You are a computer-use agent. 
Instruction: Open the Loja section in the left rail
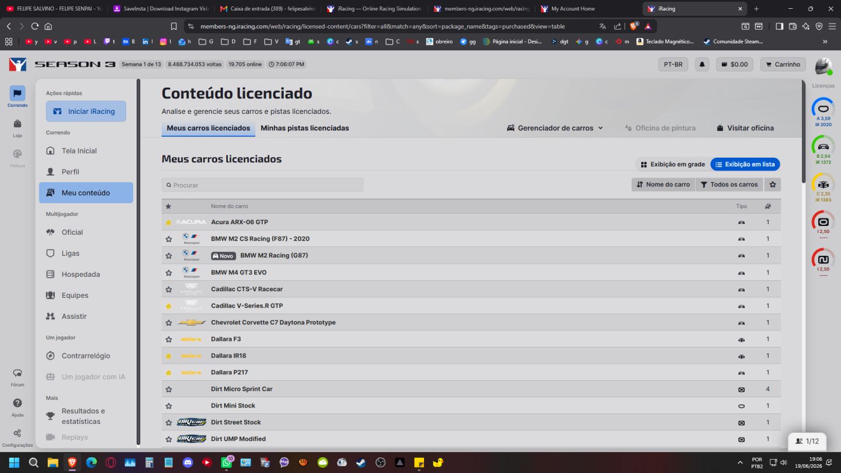coord(18,127)
